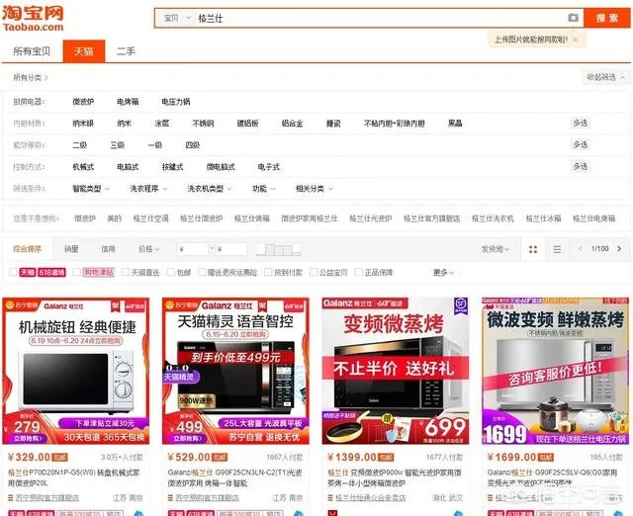This screenshot has width=633, height=516.
Task: Open the 微波变频 鲜嫩蒸烤 product image
Action: pyautogui.click(x=556, y=371)
